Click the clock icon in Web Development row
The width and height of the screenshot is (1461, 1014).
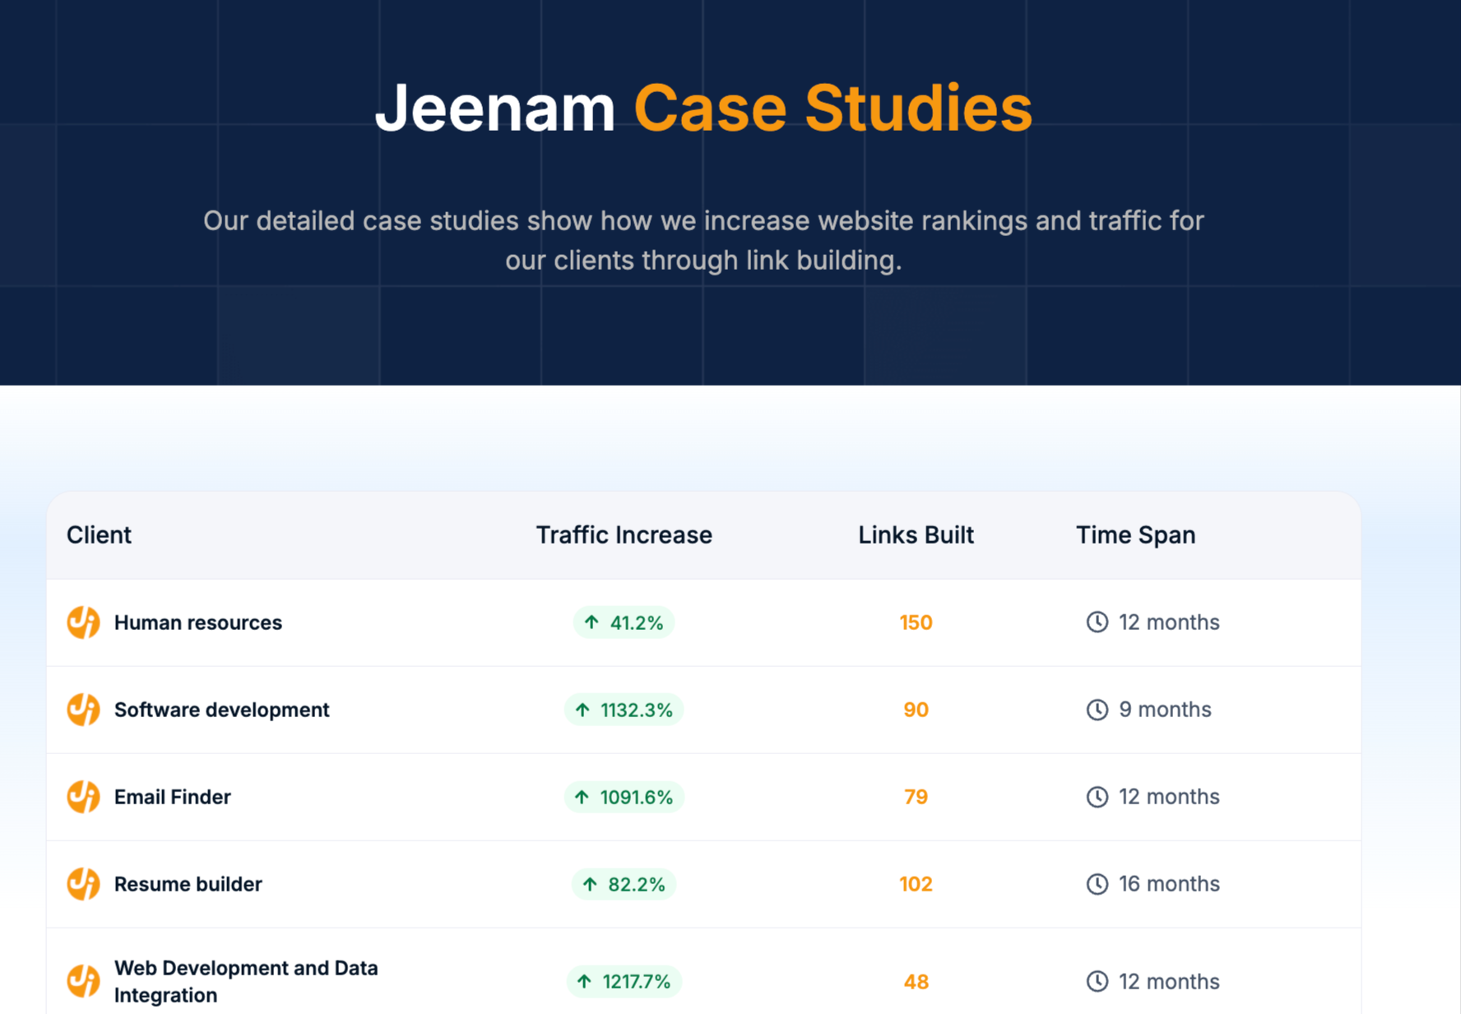pos(1097,981)
